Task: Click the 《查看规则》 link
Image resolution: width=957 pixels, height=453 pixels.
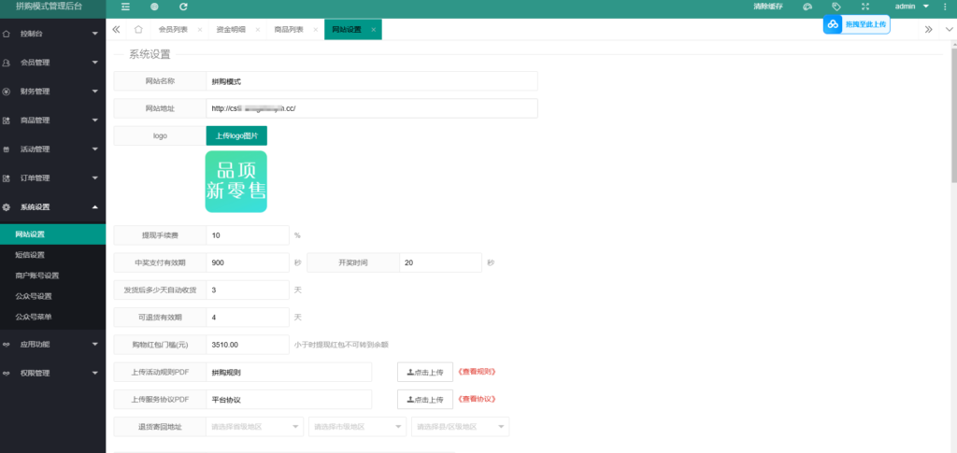Action: point(477,372)
